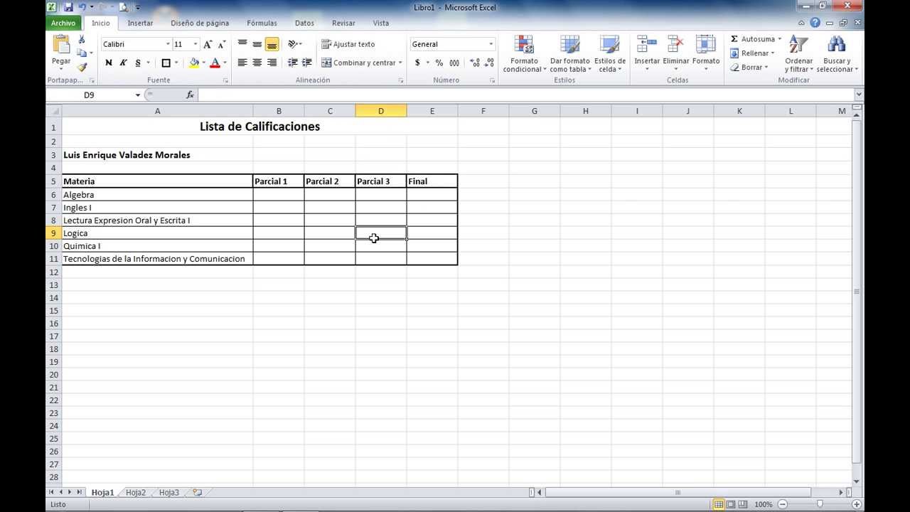Toggle align text left
Viewport: 910px width, 512px height.
(242, 63)
